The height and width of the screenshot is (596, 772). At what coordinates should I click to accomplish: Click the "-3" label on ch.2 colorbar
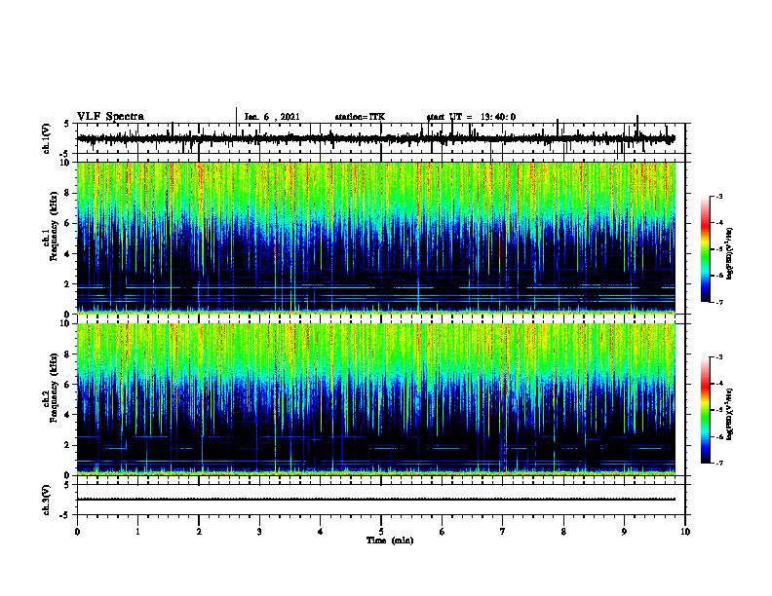(x=719, y=357)
